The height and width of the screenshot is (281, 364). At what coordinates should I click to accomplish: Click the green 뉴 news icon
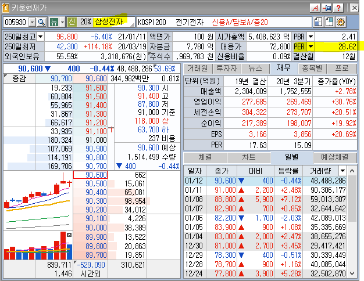(x=54, y=22)
